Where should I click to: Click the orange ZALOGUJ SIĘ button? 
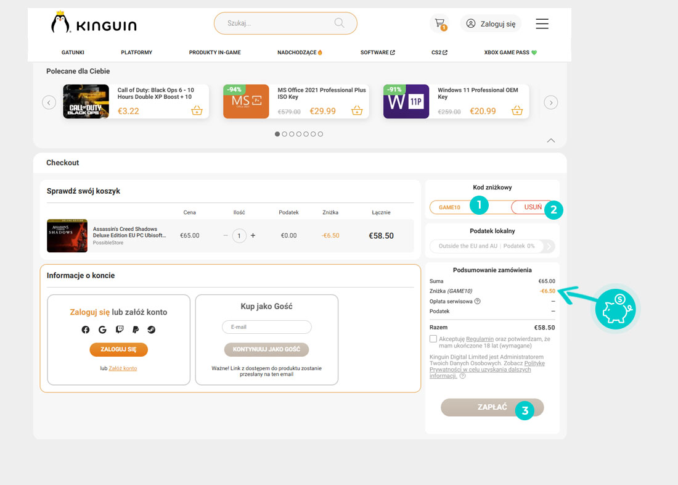[x=118, y=349]
